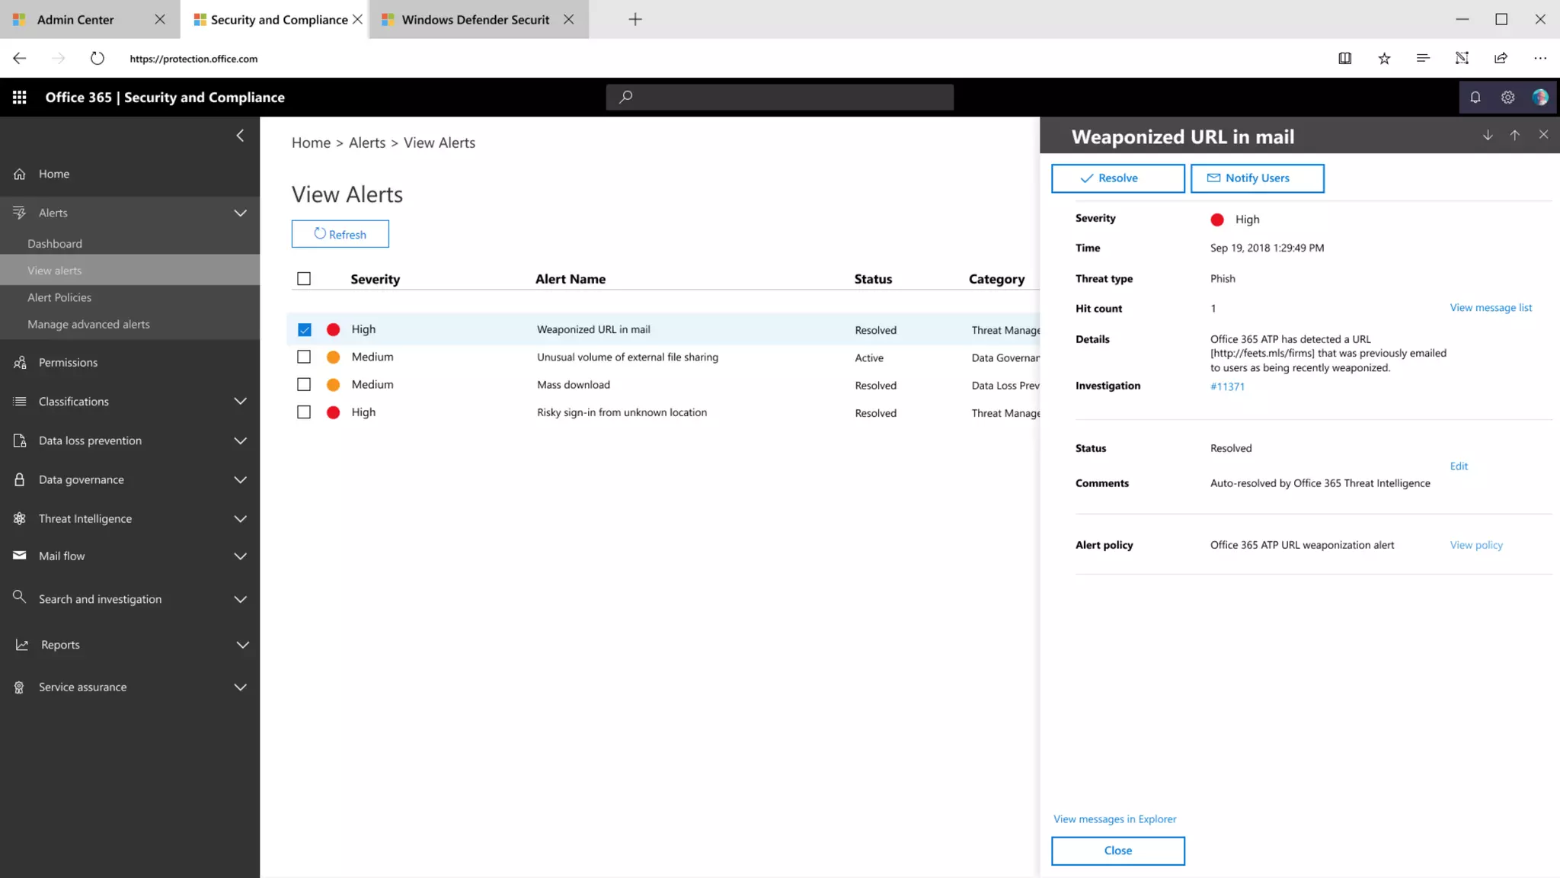This screenshot has width=1560, height=878.
Task: Uncheck the Weaponized URL in mail alert
Action: coord(304,329)
